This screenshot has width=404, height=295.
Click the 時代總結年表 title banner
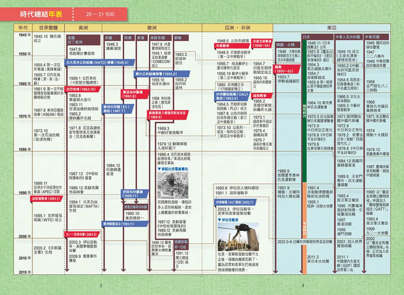[41, 14]
